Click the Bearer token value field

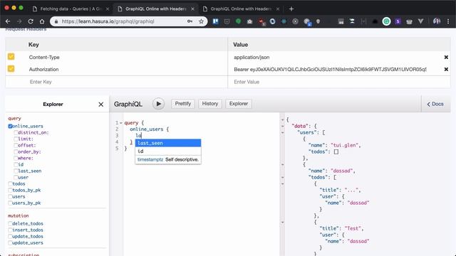(330, 70)
